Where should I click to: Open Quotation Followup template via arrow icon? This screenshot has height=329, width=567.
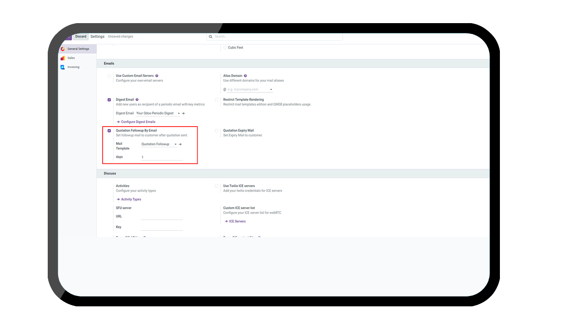[x=180, y=144]
